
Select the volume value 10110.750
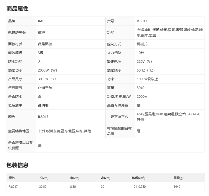click(x=139, y=186)
